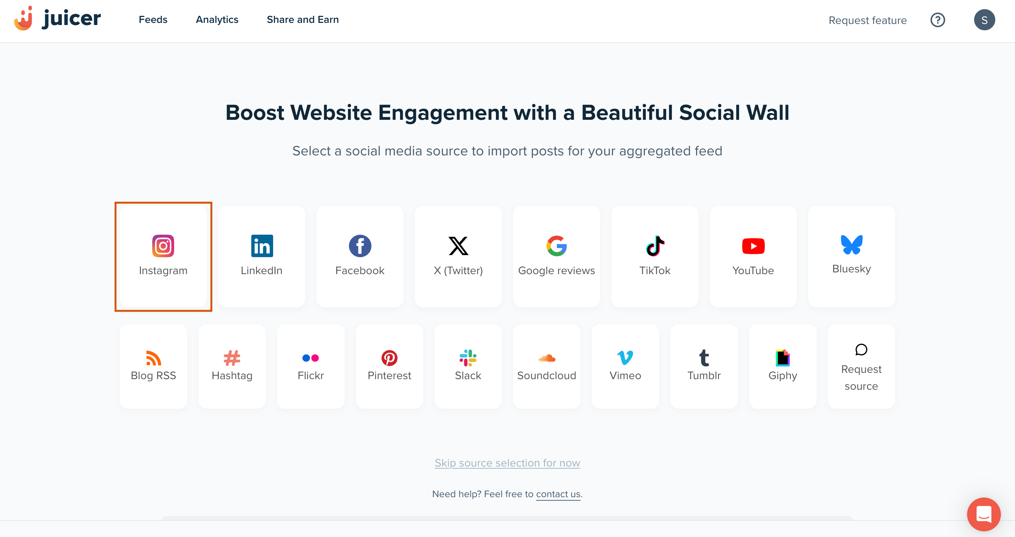Select the Instagram source icon
The height and width of the screenshot is (537, 1015).
point(163,246)
